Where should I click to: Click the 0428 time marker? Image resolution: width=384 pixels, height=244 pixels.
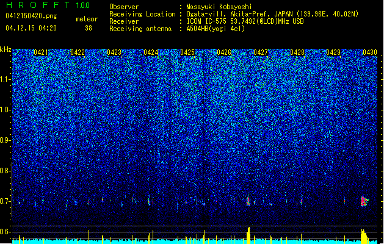[x=297, y=52]
